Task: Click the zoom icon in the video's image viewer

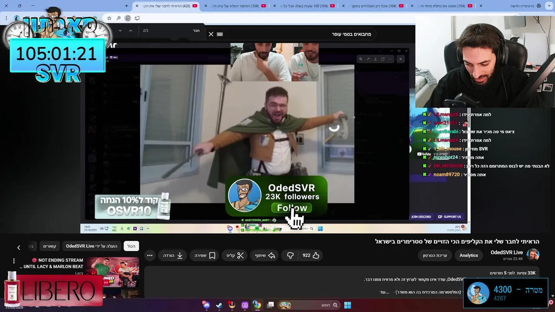Action: [360, 59]
